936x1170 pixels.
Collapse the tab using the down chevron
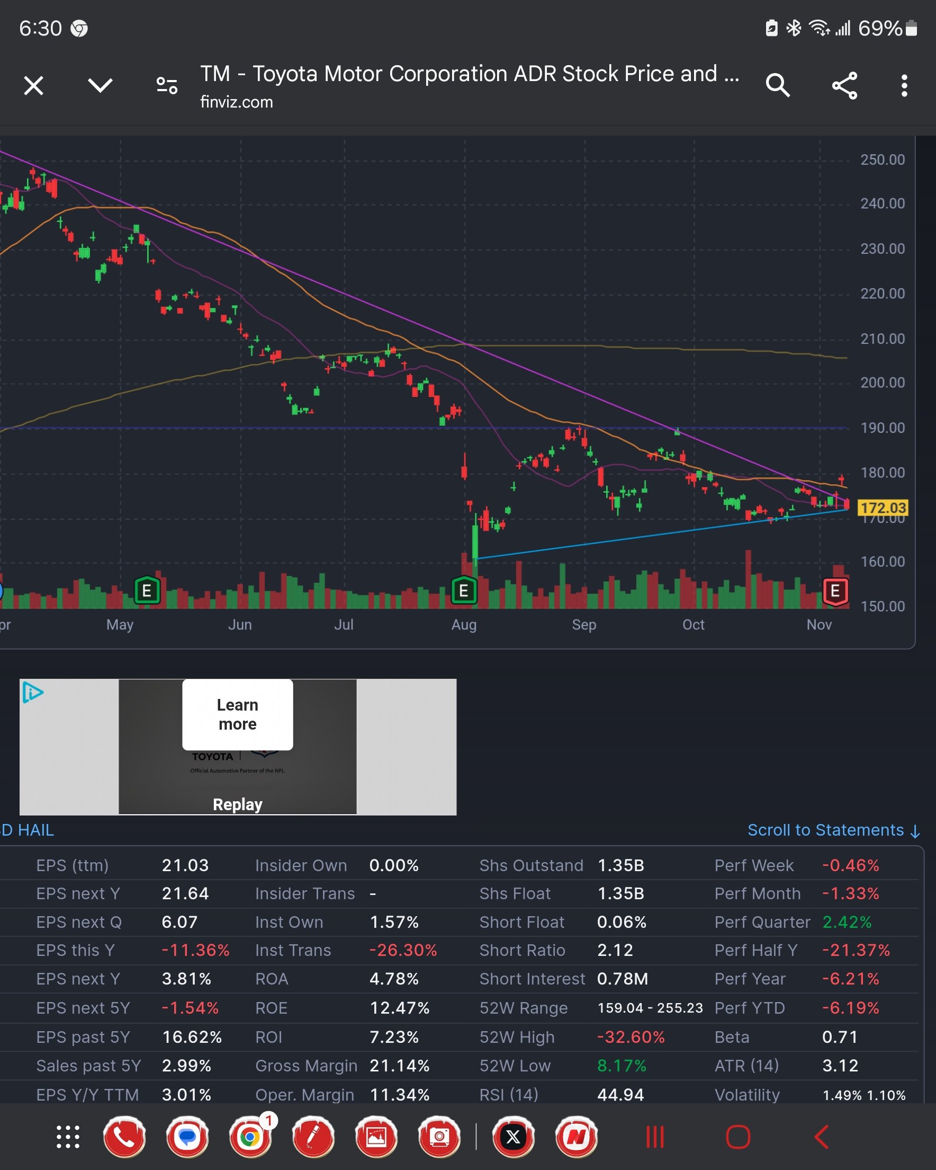pos(101,85)
